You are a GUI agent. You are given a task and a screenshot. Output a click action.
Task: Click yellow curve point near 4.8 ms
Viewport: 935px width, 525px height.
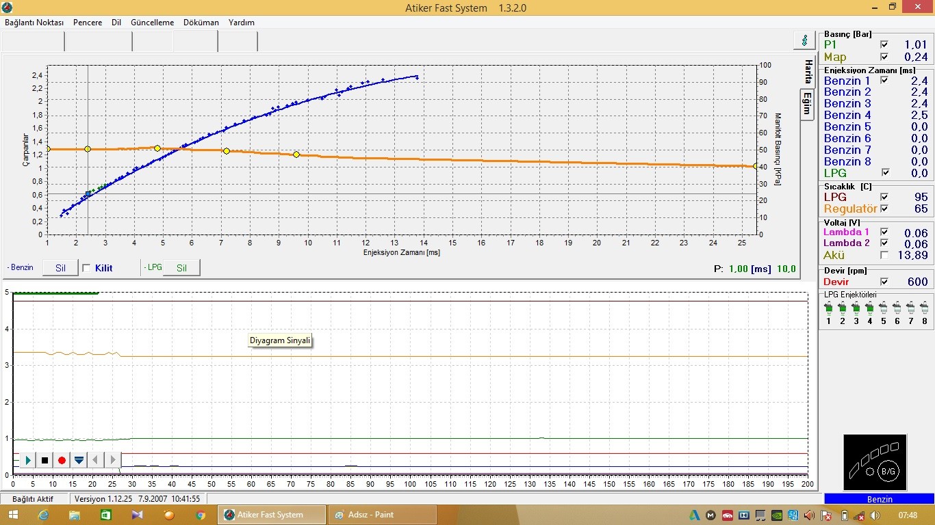pos(157,148)
